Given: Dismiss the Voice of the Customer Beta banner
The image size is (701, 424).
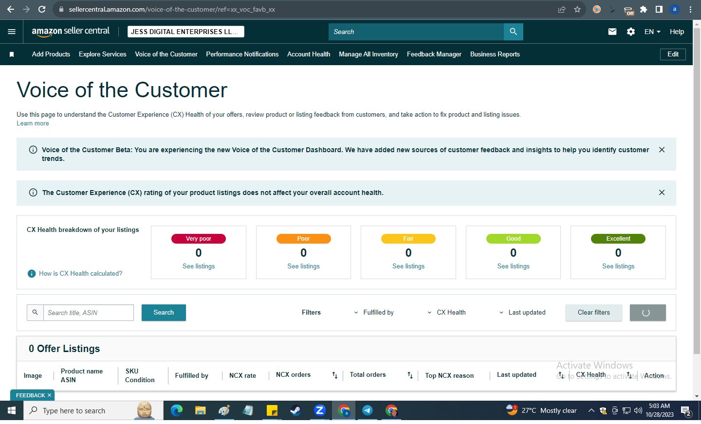Looking at the screenshot, I should 662,150.
